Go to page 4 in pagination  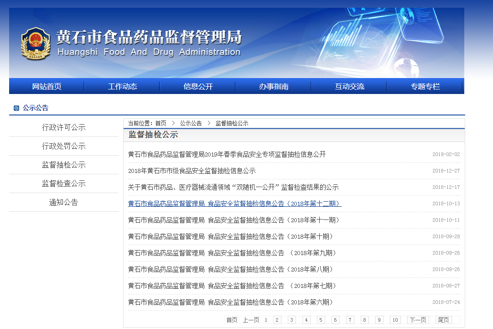tap(306, 320)
